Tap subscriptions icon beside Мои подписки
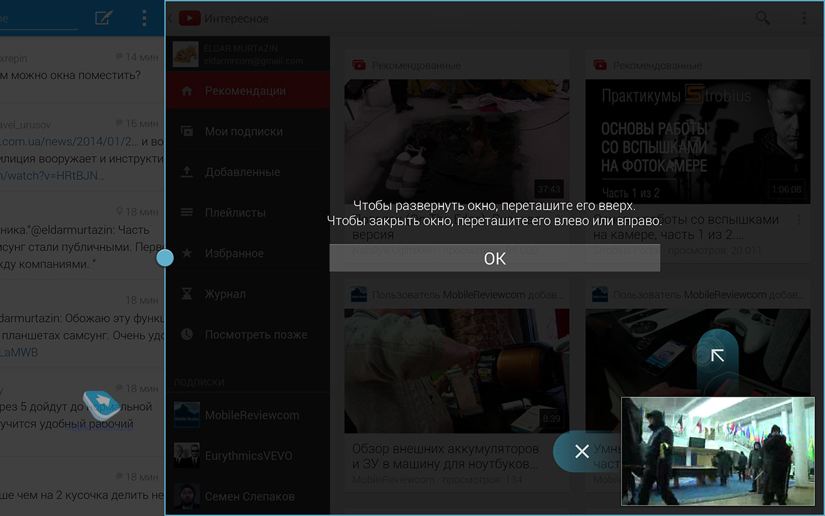The width and height of the screenshot is (825, 516). [x=187, y=131]
